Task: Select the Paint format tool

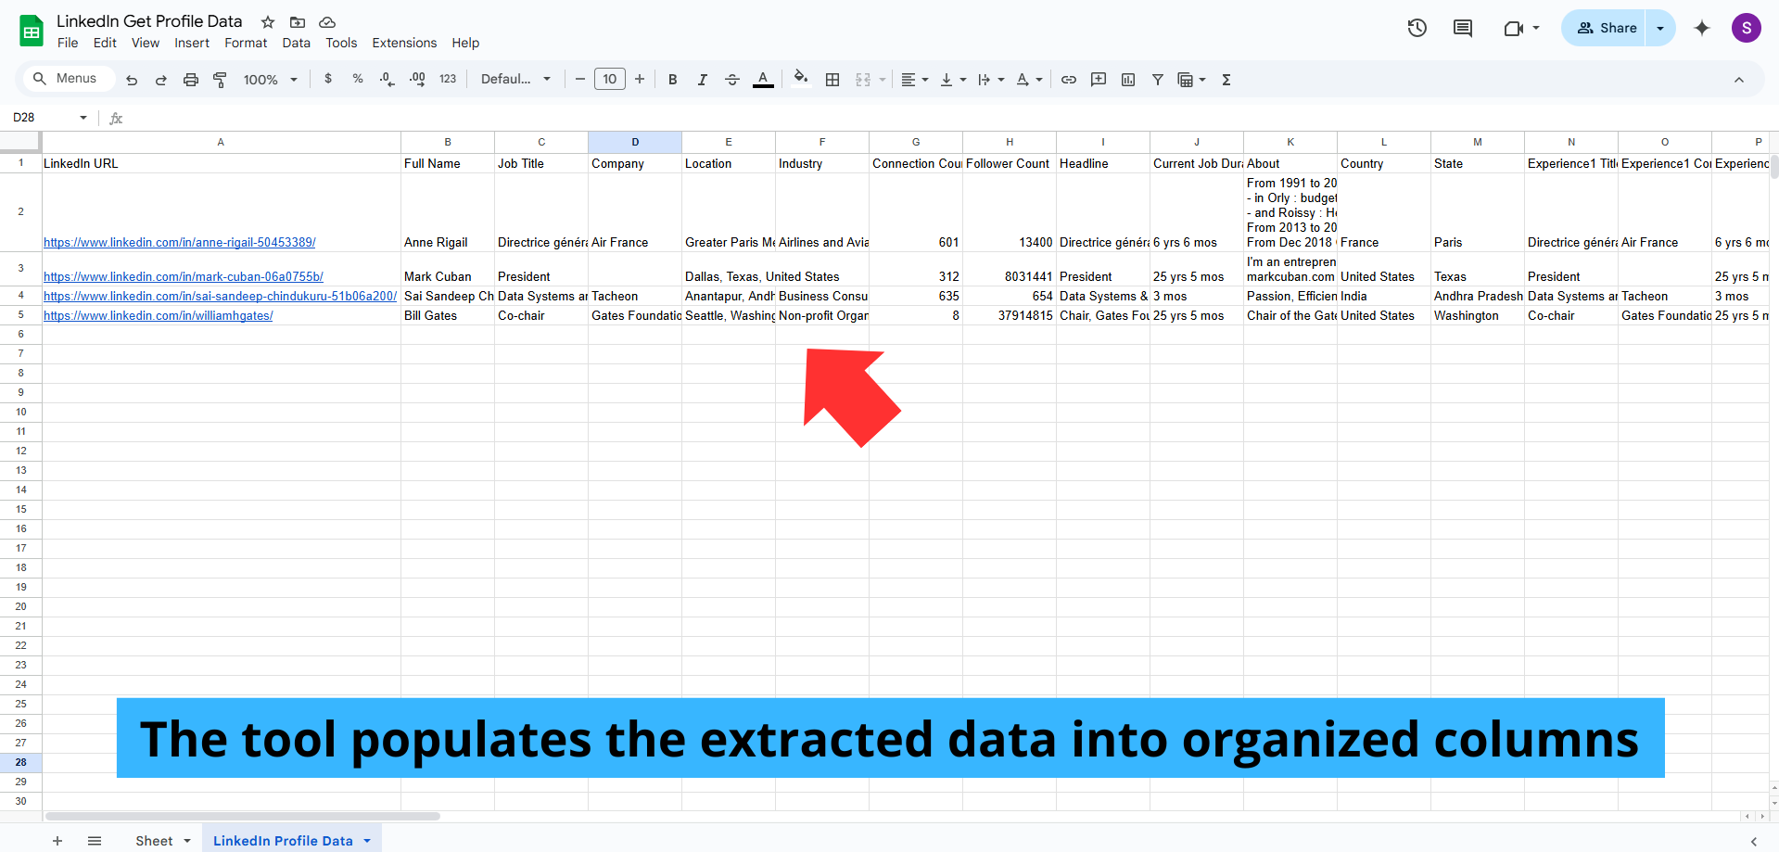Action: point(220,80)
